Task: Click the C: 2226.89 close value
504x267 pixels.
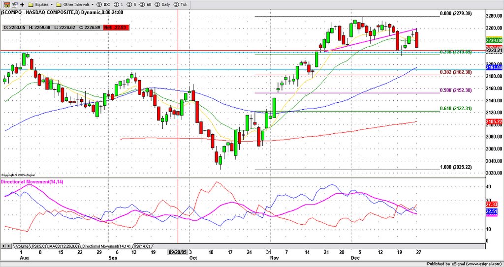Action: (x=90, y=28)
